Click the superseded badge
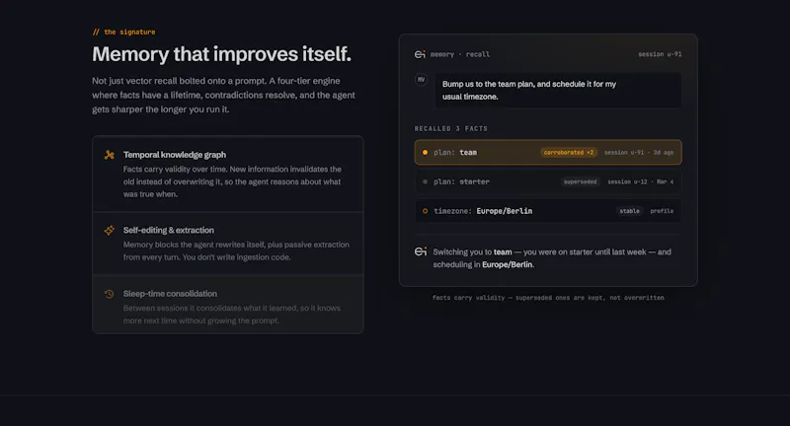This screenshot has height=426, width=790. 580,182
